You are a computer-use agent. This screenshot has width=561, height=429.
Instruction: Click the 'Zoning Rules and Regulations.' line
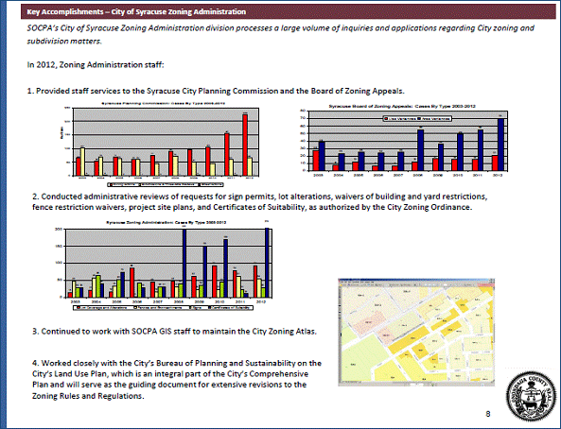pyautogui.click(x=88, y=396)
